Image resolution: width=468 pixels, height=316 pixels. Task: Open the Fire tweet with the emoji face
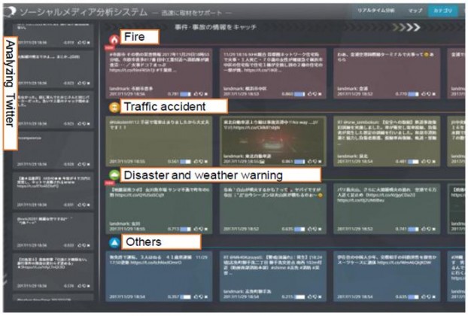pyautogui.click(x=387, y=74)
